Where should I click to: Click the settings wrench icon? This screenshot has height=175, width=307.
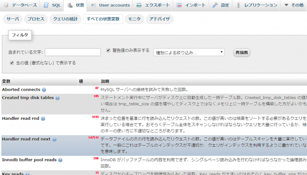click(215, 5)
